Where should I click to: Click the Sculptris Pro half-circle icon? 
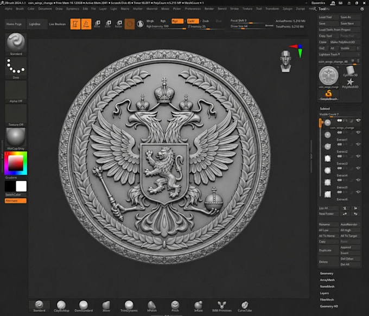140,24
